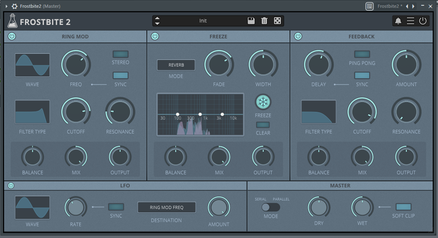
Task: Open the Init preset name dropdown
Action: pyautogui.click(x=203, y=20)
